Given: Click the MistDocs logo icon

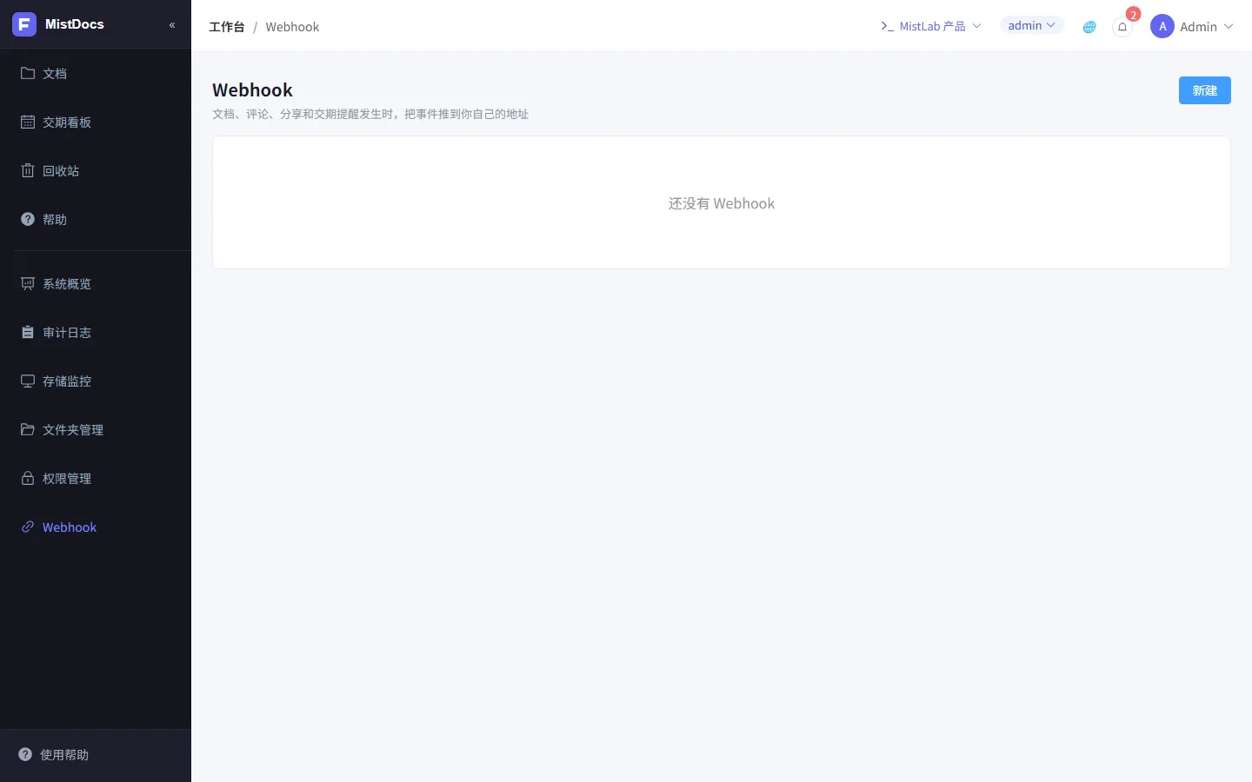Looking at the screenshot, I should tap(24, 24).
